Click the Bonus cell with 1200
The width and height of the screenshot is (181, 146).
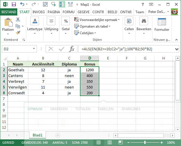pyautogui.click(x=90, y=70)
